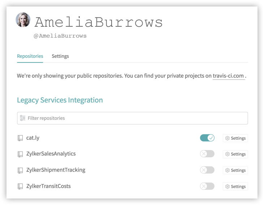Select the Repositories tab
The width and height of the screenshot is (264, 205).
tap(30, 56)
